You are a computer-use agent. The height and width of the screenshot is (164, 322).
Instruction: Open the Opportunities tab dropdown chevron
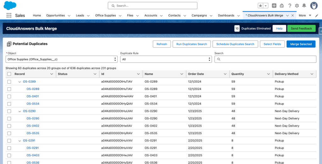[69, 16]
